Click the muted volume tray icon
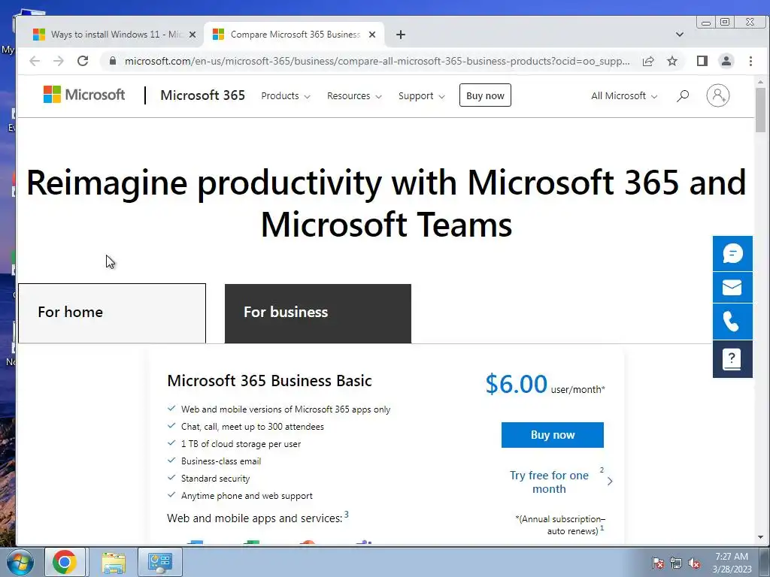Image resolution: width=770 pixels, height=577 pixels. click(x=694, y=563)
